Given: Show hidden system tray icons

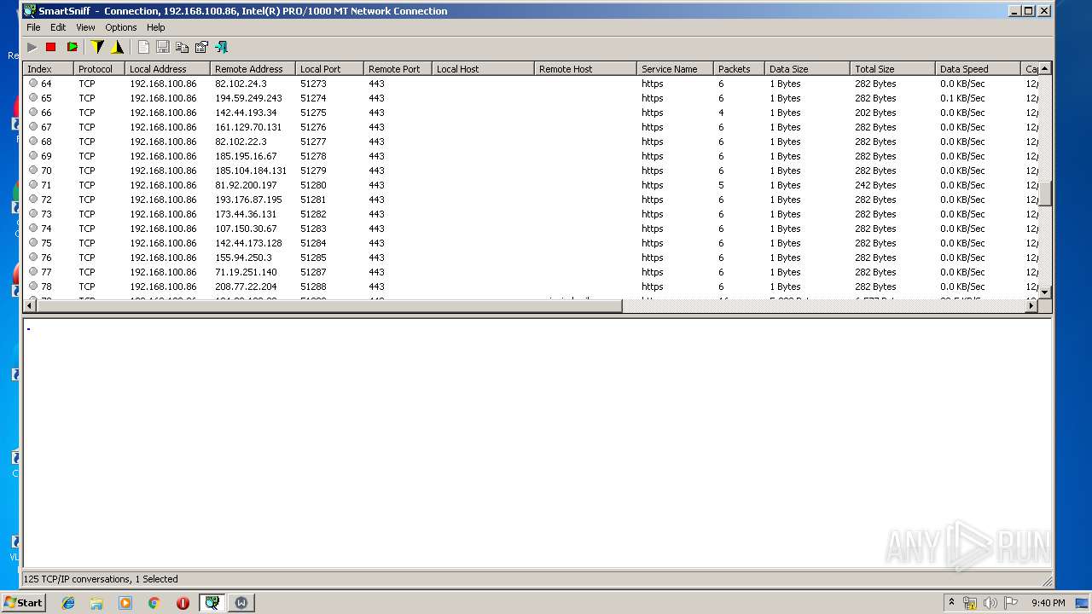Looking at the screenshot, I should [x=951, y=602].
